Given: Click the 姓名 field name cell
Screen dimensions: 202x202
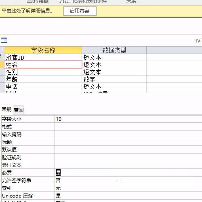Looking at the screenshot, I should click(43, 65).
